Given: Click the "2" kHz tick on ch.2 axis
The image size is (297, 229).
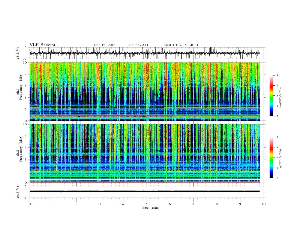Looking at the screenshot, I should (x=27, y=171).
